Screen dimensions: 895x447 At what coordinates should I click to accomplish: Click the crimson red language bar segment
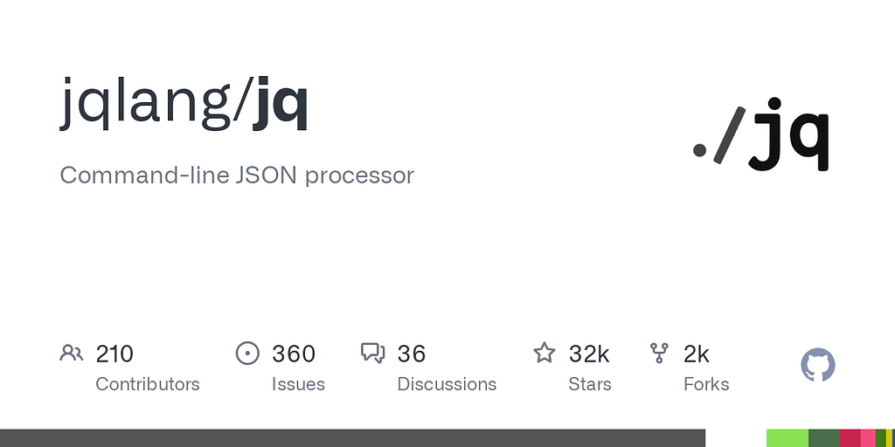850,438
